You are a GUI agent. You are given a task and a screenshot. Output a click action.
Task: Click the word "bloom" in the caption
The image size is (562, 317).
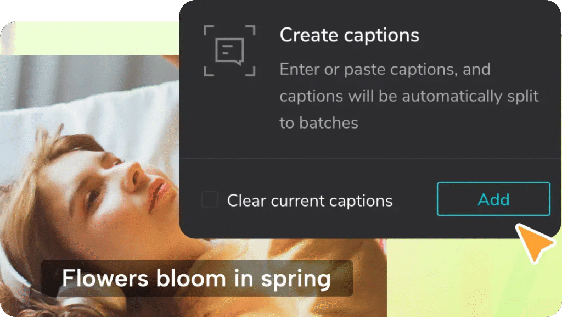coord(191,278)
